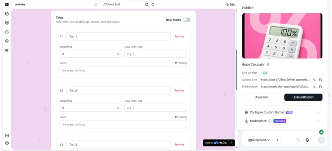
Task: Click Test 1 Days Until Test field
Action: 156,54
